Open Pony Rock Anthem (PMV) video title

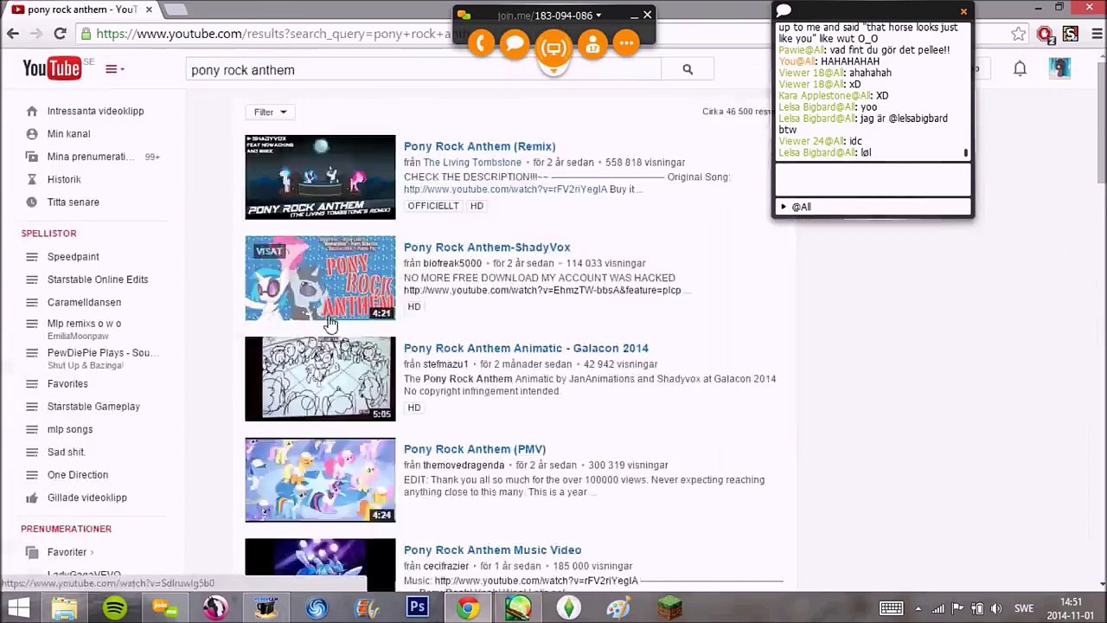pyautogui.click(x=475, y=449)
